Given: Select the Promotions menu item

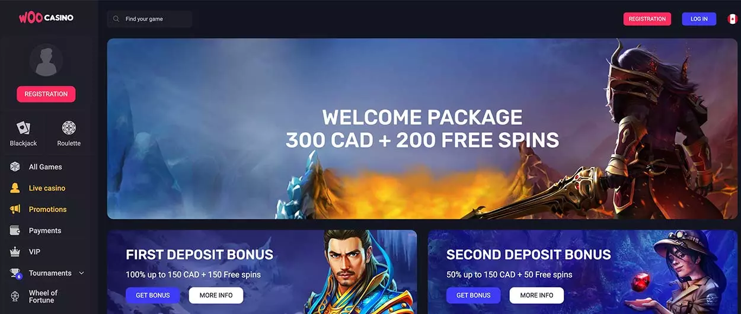Looking at the screenshot, I should pyautogui.click(x=47, y=210).
